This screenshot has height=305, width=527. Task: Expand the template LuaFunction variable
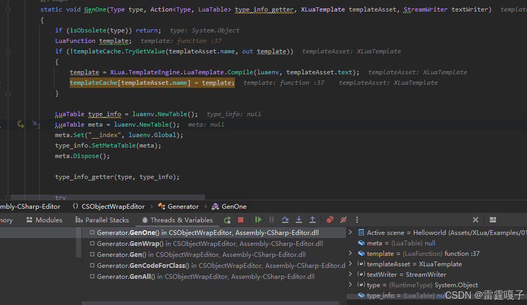[351, 253]
